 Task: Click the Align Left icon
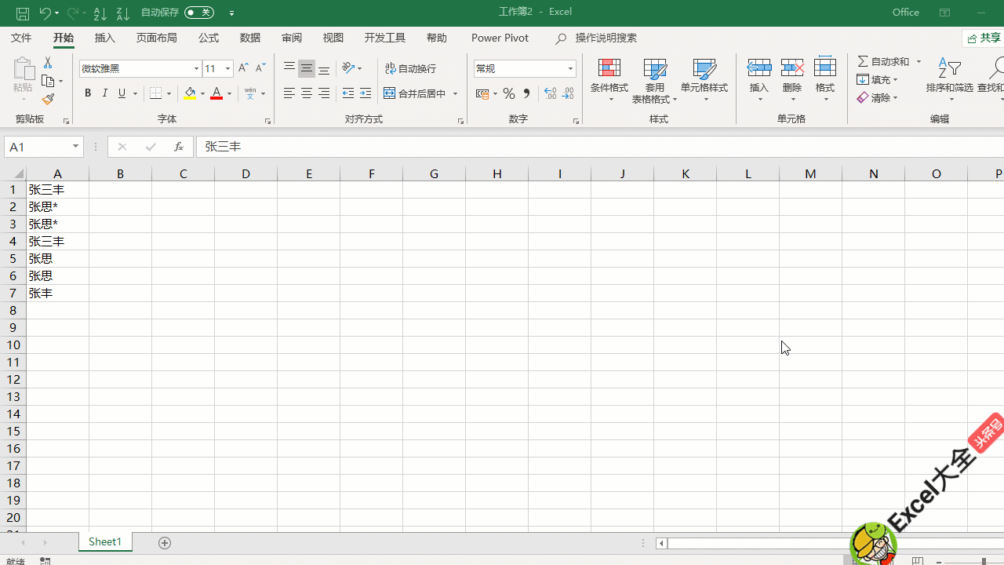coord(289,93)
